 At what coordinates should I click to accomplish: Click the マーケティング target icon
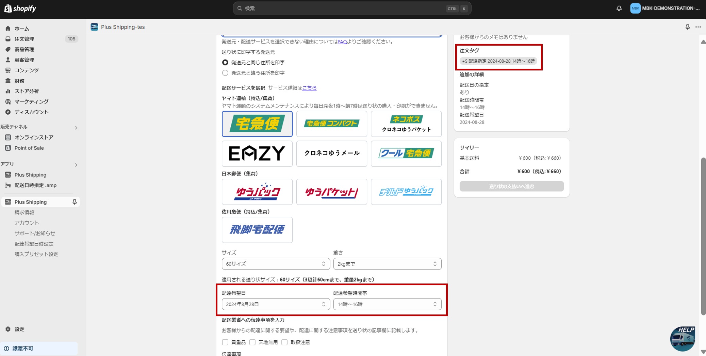tap(8, 101)
